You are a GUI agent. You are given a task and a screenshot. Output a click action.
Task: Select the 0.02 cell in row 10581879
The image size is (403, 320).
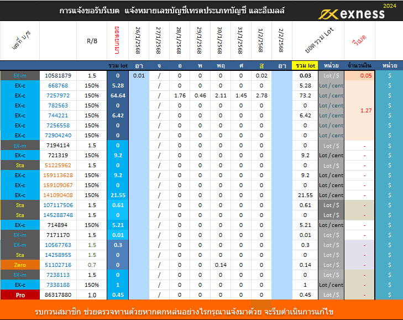coord(261,76)
